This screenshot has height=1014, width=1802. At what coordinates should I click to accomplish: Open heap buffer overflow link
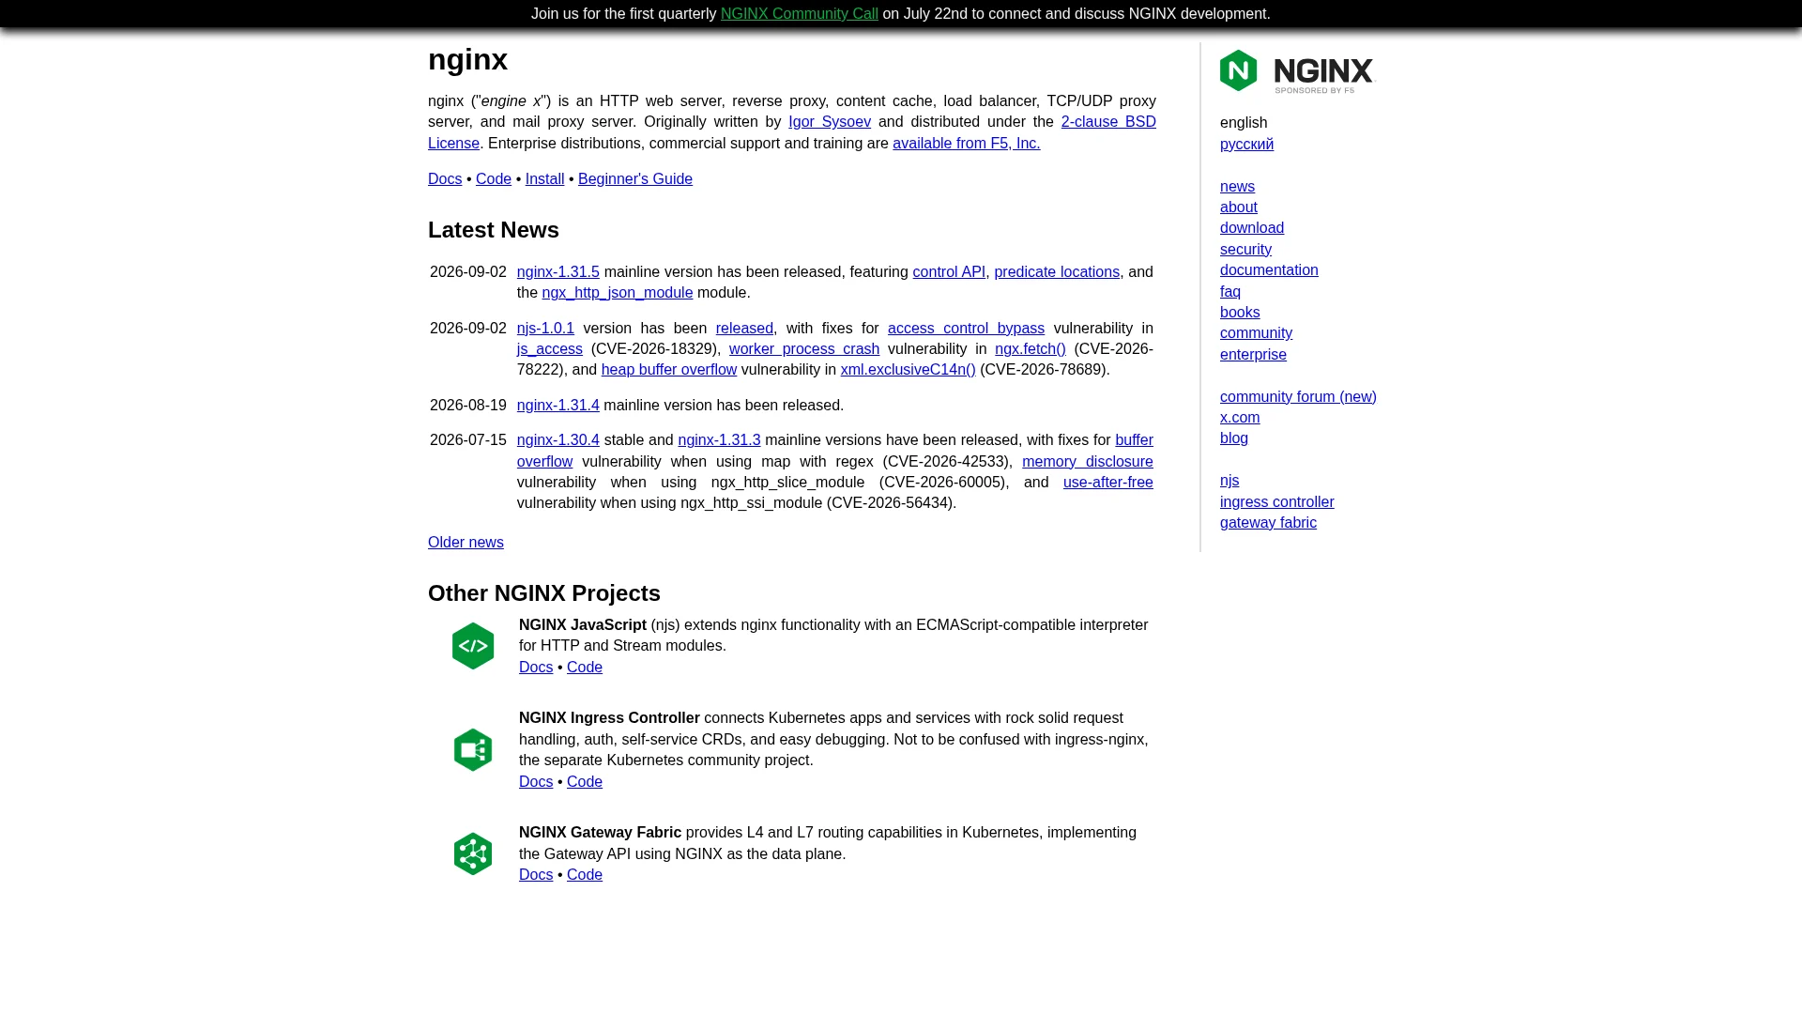point(669,370)
